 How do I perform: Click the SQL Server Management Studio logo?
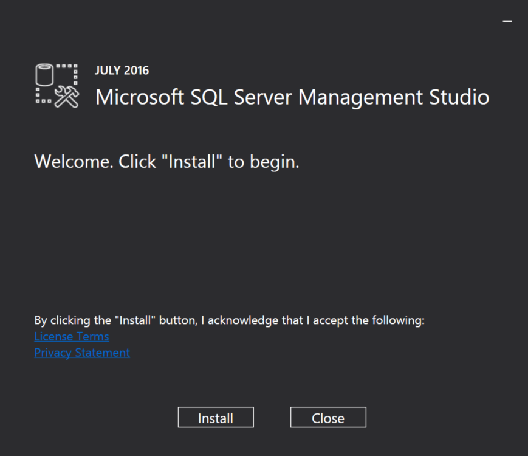coord(57,86)
